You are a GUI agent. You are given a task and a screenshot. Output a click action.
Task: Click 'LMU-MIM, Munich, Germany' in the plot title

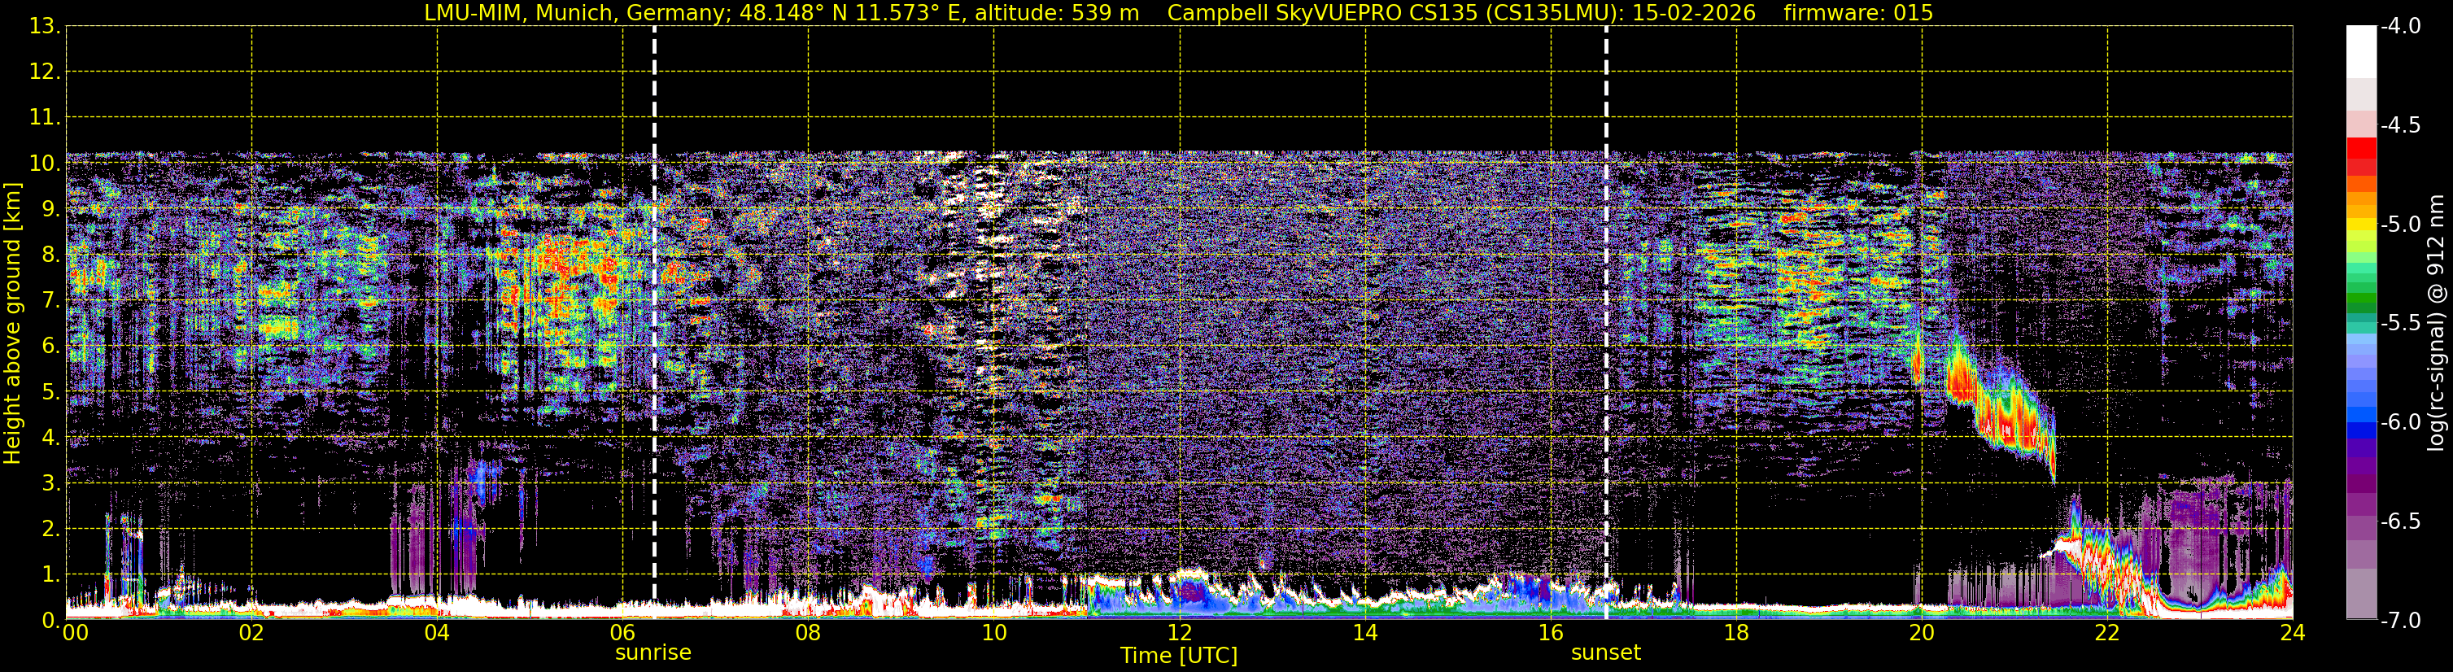point(578,13)
